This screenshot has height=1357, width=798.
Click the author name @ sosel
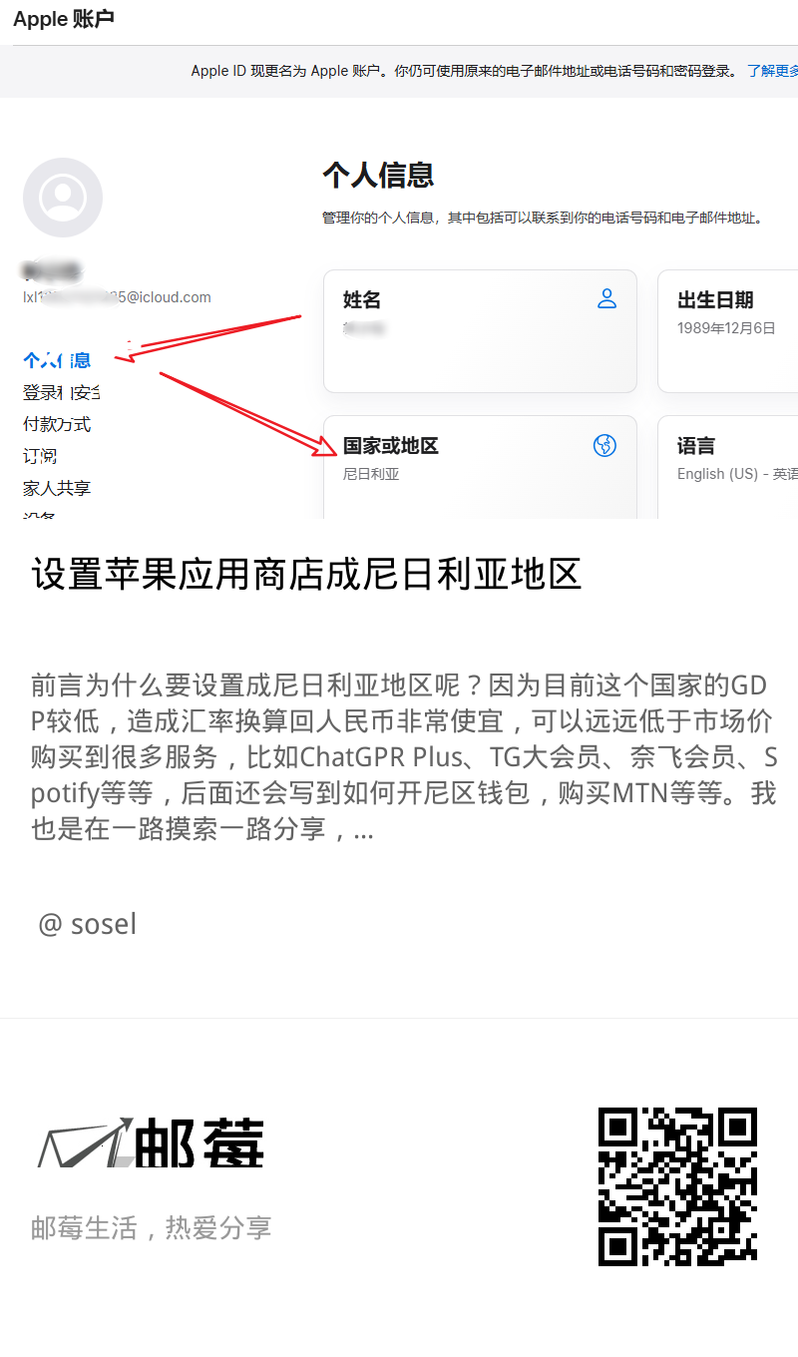coord(87,924)
